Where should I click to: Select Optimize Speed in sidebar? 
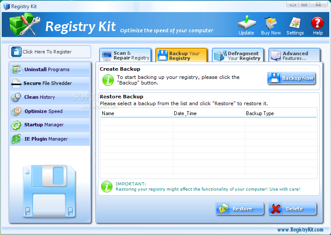(x=50, y=111)
